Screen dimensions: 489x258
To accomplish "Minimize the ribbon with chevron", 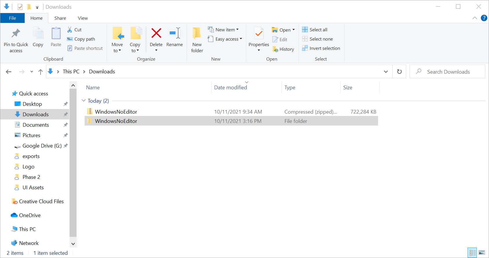I will [475, 18].
